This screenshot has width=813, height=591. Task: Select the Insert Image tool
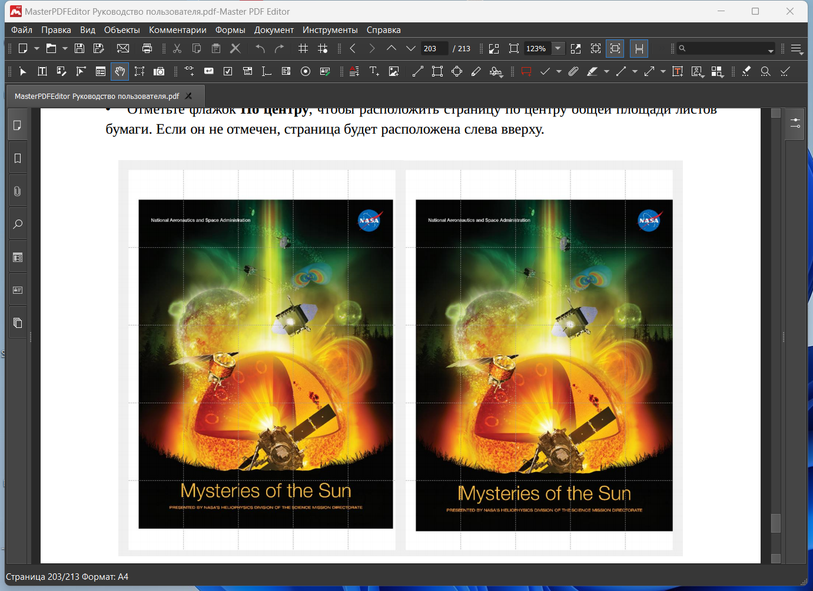(x=394, y=71)
